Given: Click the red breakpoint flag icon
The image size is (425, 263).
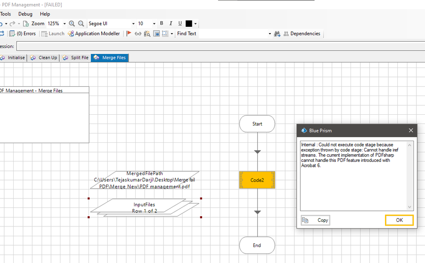Looking at the screenshot, I should pyautogui.click(x=129, y=34).
